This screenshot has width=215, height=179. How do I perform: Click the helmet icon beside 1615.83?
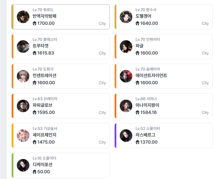pyautogui.click(x=35, y=53)
